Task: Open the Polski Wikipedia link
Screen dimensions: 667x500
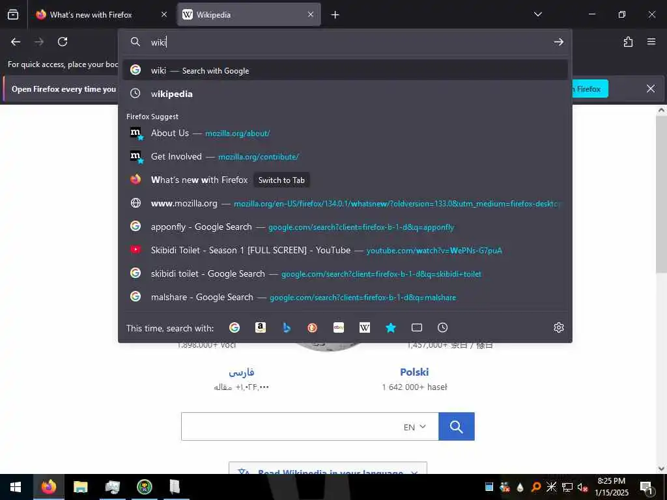Action: (x=414, y=372)
